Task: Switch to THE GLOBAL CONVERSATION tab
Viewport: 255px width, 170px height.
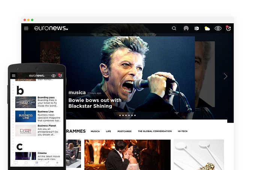Action: coord(154,131)
